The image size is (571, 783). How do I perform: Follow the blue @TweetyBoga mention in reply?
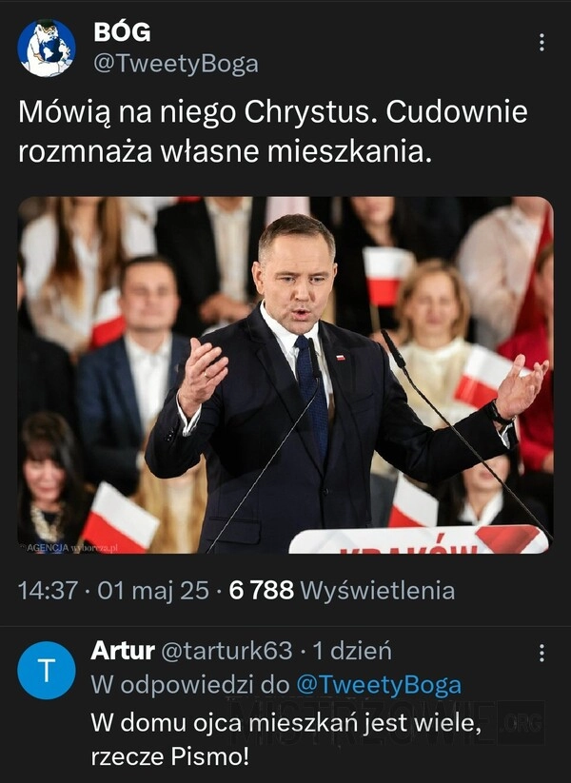coord(379,685)
